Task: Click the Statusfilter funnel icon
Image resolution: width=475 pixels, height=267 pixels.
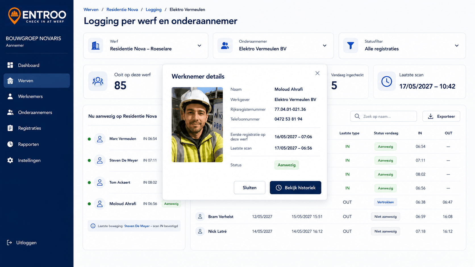Action: pos(351,46)
